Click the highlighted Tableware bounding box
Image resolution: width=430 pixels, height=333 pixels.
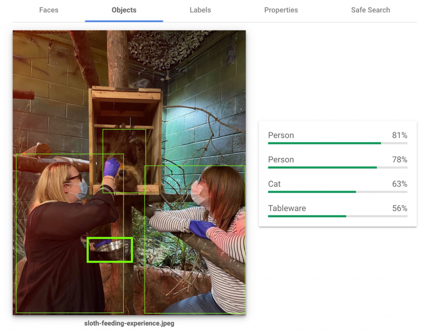tap(109, 250)
